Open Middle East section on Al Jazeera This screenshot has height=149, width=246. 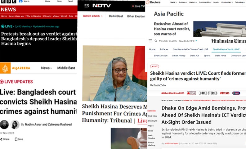click(x=66, y=68)
